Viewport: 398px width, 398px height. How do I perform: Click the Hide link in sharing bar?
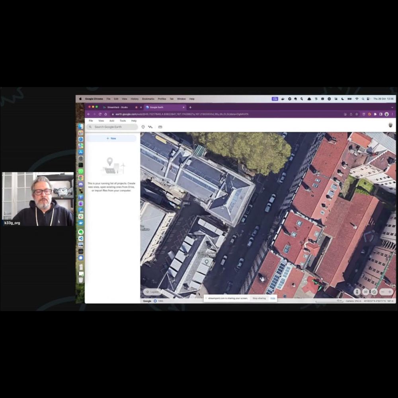pos(273,298)
